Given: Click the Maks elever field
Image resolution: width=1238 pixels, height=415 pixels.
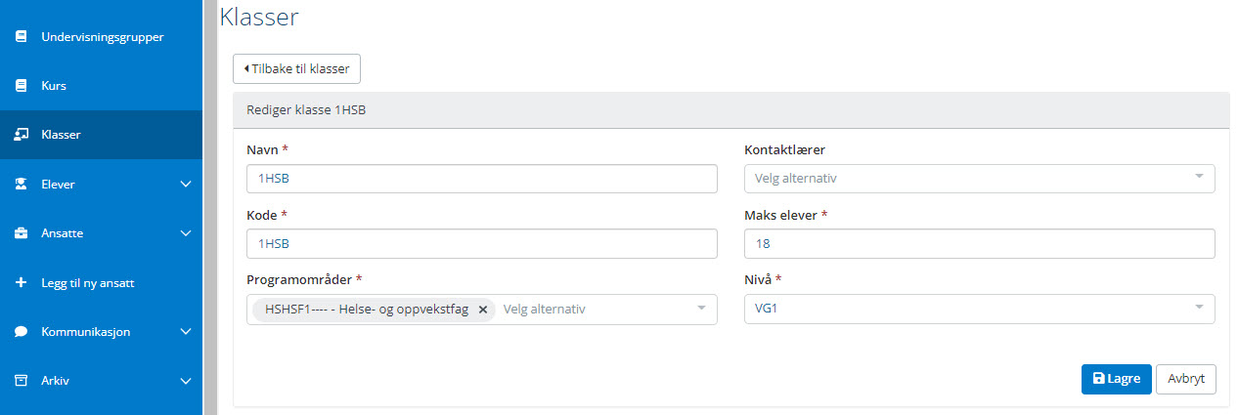Looking at the screenshot, I should pos(979,243).
